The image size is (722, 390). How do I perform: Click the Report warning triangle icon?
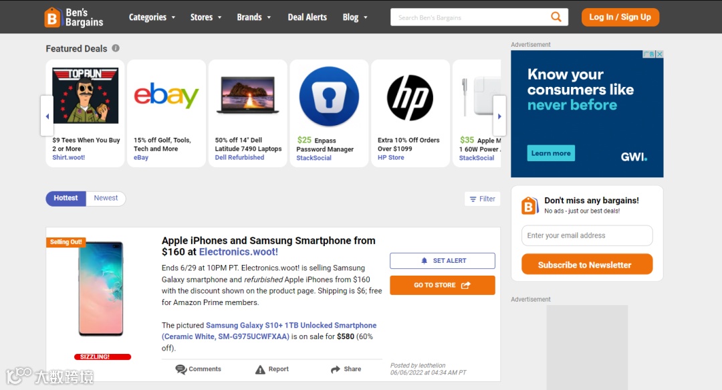click(260, 369)
